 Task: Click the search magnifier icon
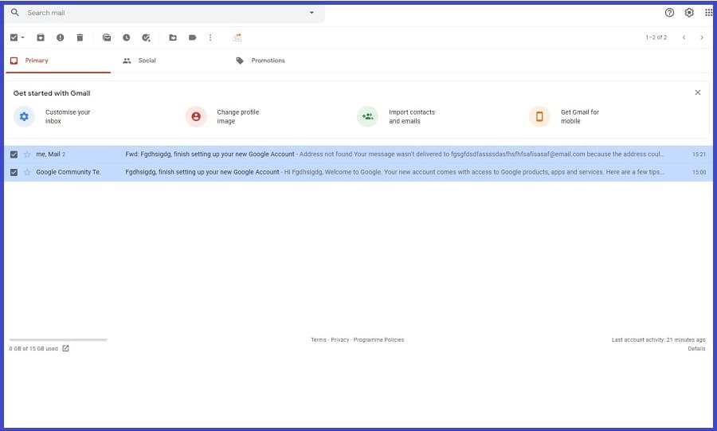pyautogui.click(x=15, y=13)
